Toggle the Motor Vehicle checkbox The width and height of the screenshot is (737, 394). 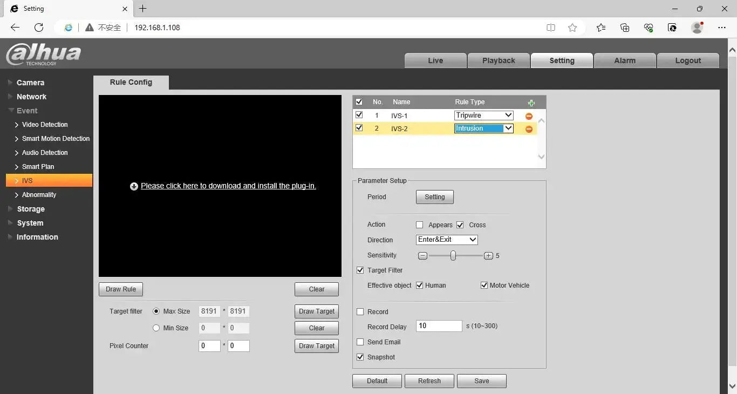pos(484,286)
